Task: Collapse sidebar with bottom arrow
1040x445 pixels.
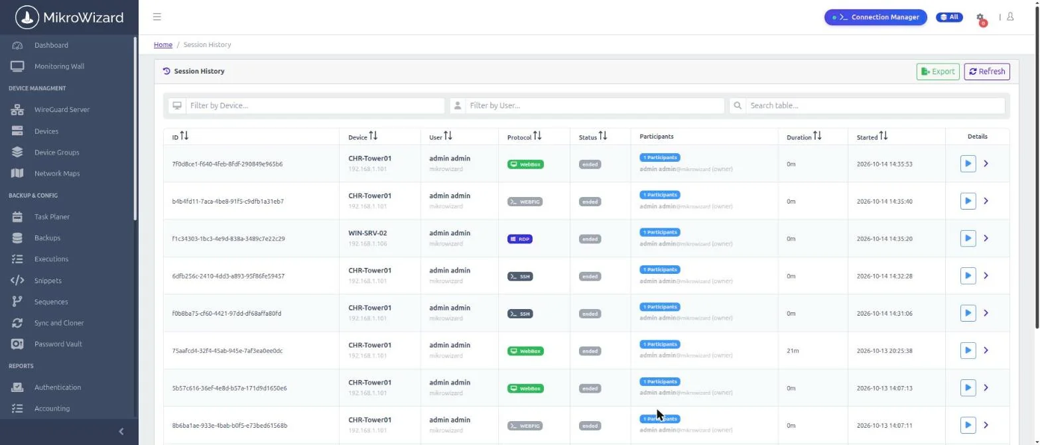Action: click(121, 432)
